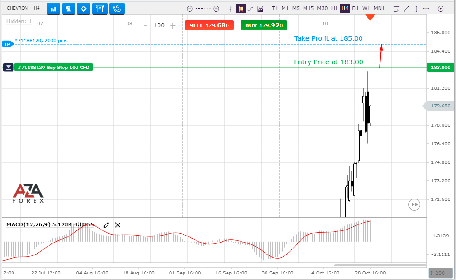This screenshot has height=280, width=456.
Task: Click the SELL 179.680 button
Action: tap(209, 25)
